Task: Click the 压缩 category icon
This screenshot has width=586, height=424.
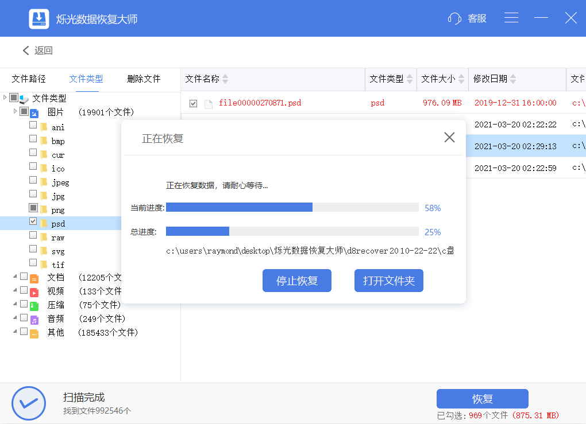Action: point(34,306)
